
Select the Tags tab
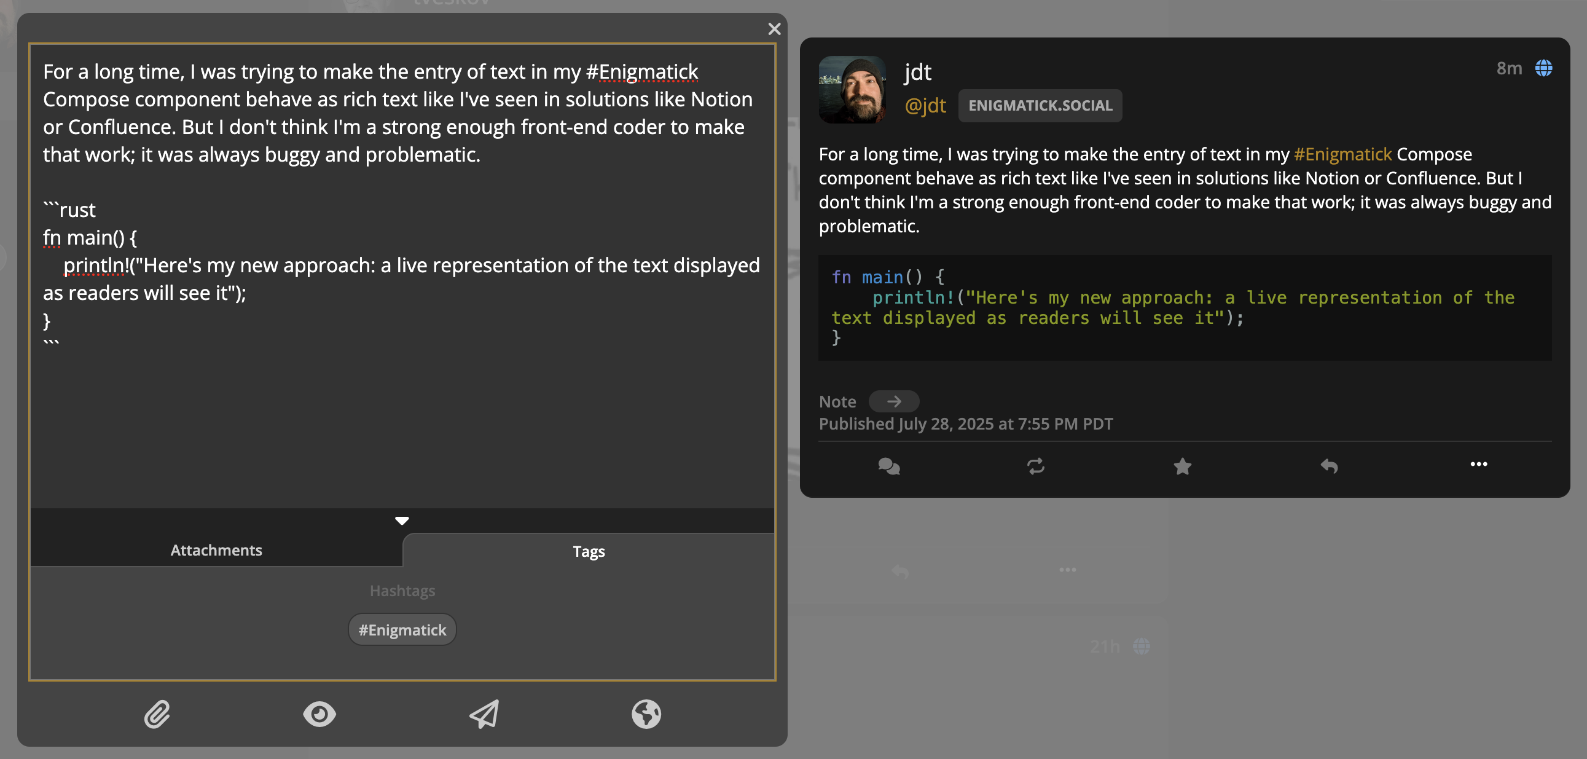point(589,551)
